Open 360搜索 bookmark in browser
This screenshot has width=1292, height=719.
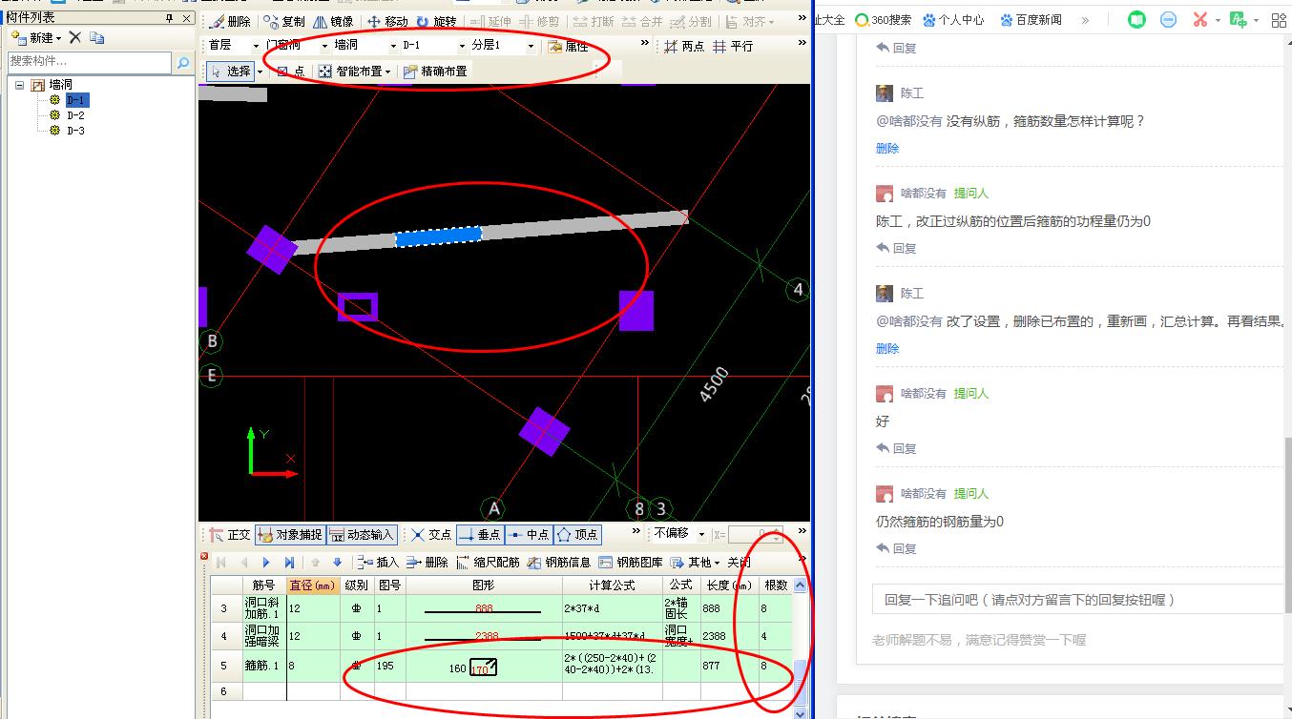tap(883, 19)
